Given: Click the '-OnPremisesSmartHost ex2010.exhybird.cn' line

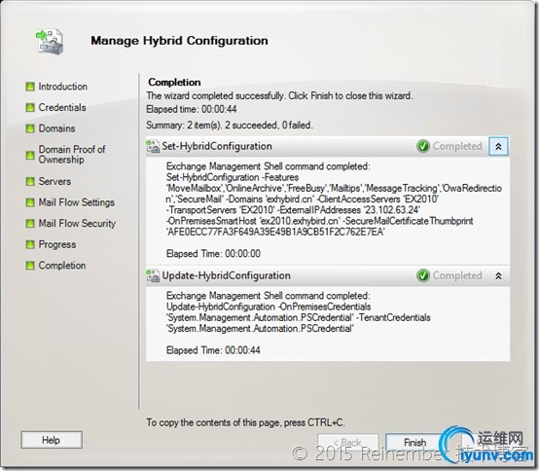Looking at the screenshot, I should click(x=320, y=221).
